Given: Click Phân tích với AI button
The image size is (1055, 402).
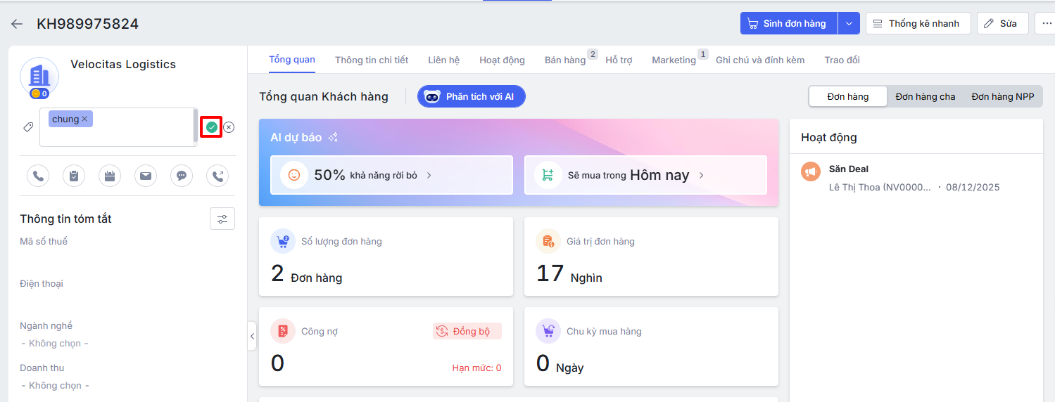Looking at the screenshot, I should (x=471, y=96).
